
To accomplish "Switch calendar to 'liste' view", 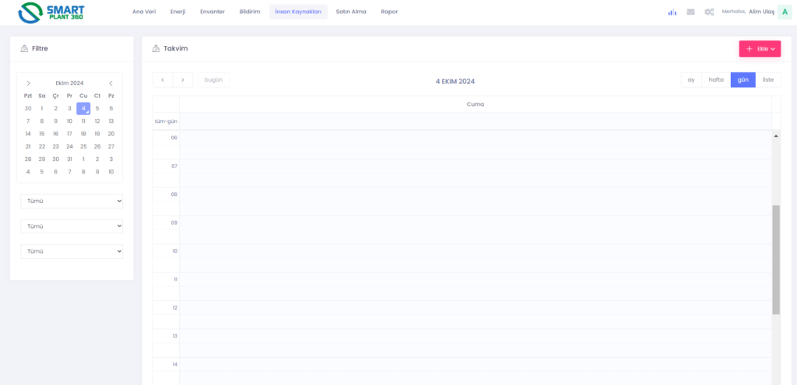I will [767, 80].
